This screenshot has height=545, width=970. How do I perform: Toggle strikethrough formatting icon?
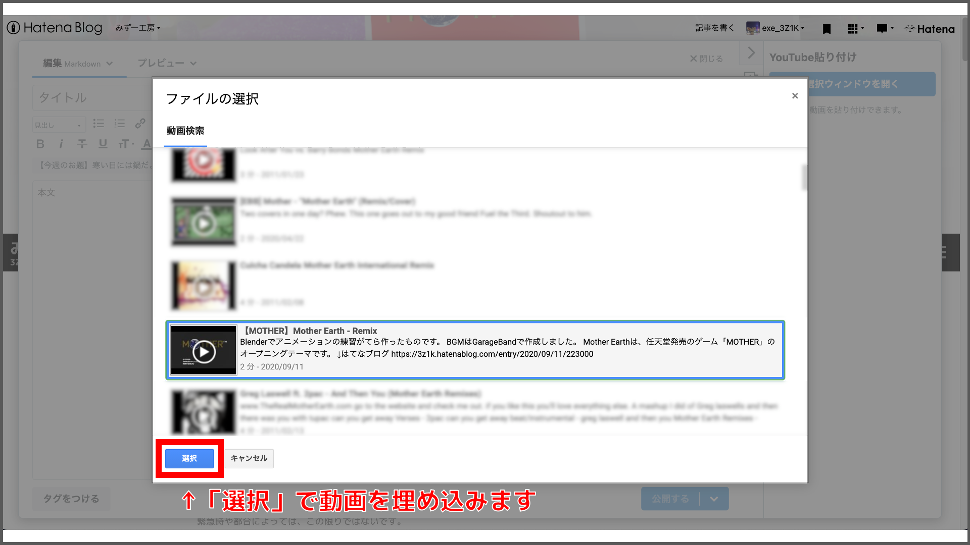(82, 144)
